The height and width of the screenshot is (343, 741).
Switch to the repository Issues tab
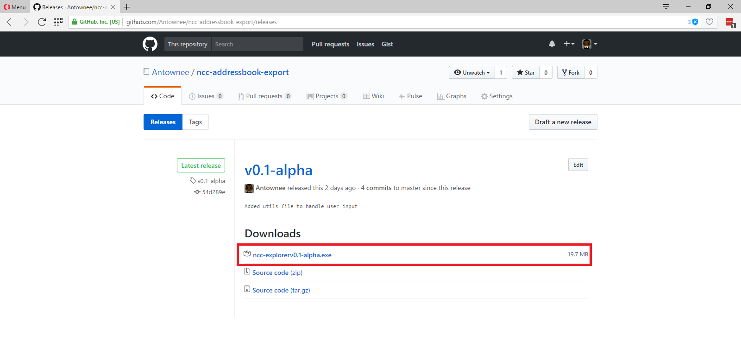pos(206,96)
